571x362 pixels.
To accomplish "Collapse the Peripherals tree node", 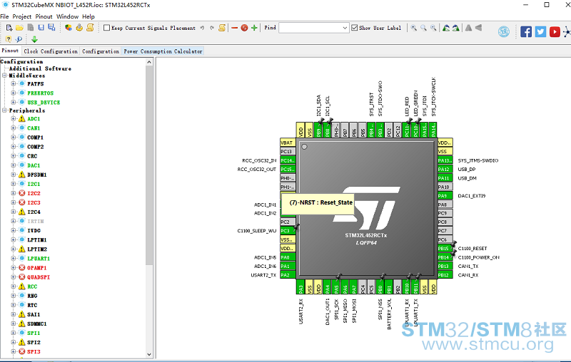I will pyautogui.click(x=4, y=110).
